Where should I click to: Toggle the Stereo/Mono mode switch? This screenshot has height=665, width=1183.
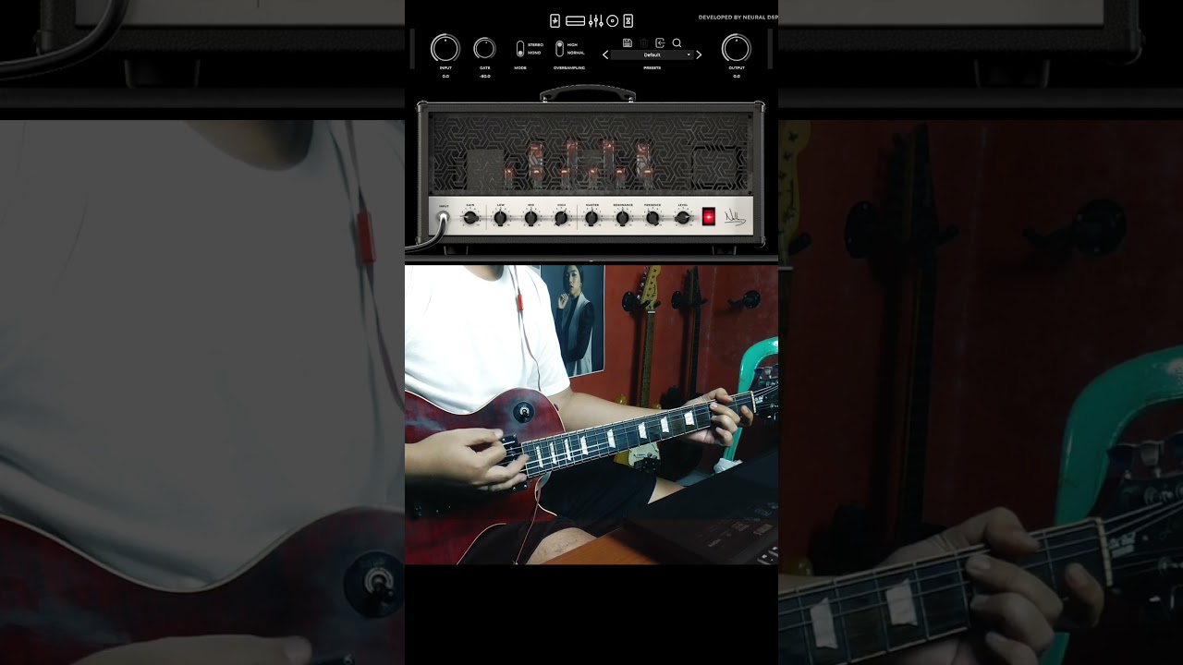(x=520, y=49)
